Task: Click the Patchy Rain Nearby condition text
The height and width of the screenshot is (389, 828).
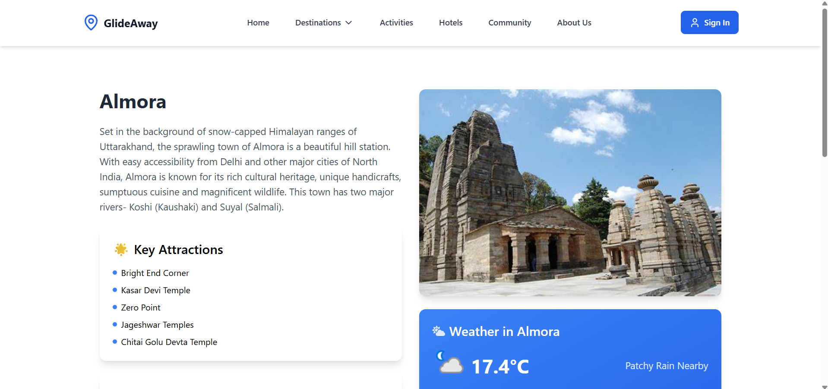Action: coord(667,366)
